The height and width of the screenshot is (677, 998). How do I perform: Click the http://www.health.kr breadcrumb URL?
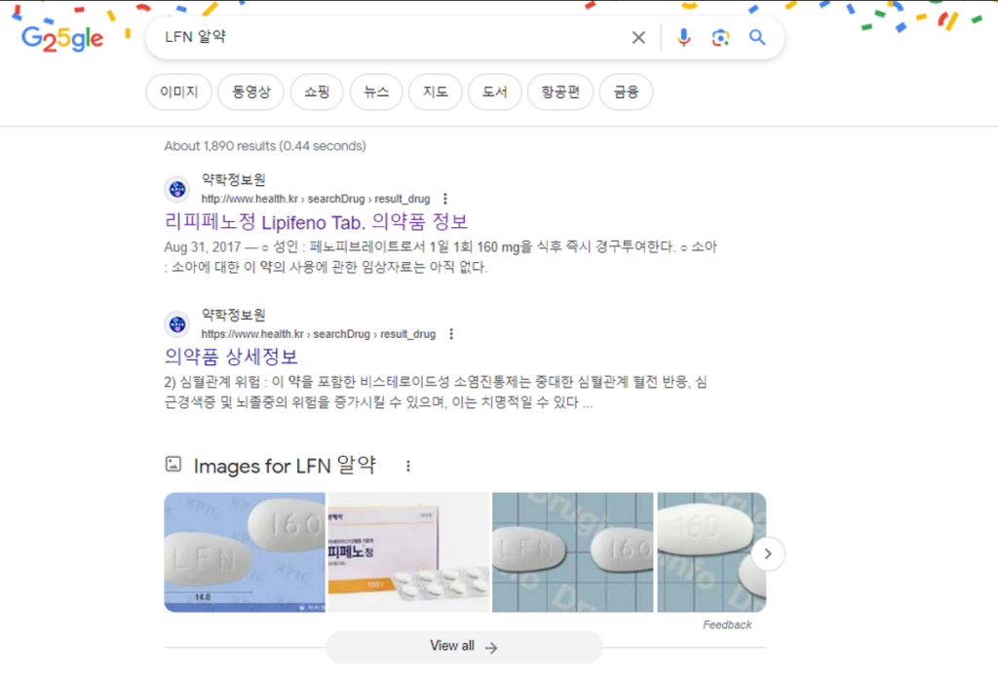(x=316, y=199)
